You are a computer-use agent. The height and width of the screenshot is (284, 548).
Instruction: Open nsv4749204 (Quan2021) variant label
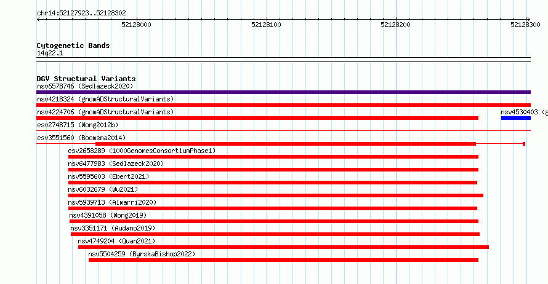[116, 241]
